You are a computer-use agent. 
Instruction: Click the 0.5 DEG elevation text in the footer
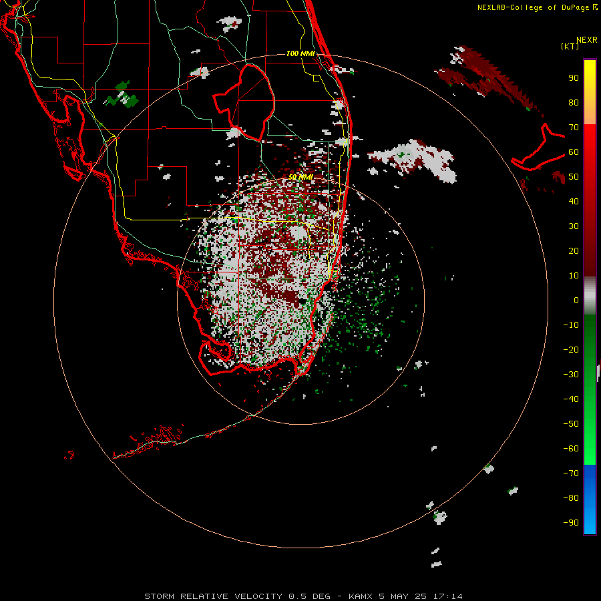pos(309,596)
